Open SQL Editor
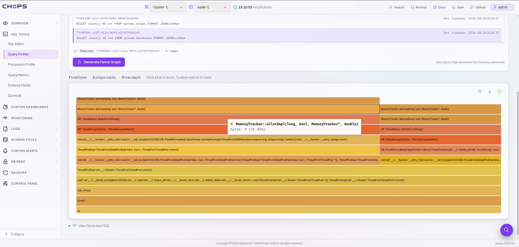 coord(16,44)
